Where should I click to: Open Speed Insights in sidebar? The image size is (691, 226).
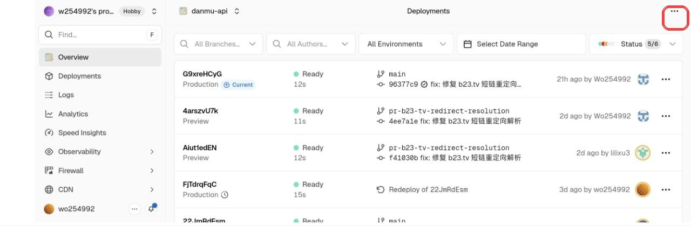click(100, 133)
